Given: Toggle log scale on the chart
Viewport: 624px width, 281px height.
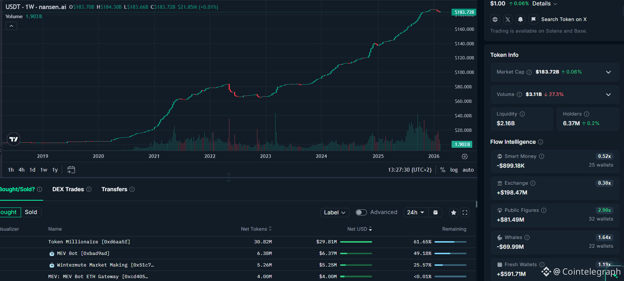Looking at the screenshot, I should (454, 170).
